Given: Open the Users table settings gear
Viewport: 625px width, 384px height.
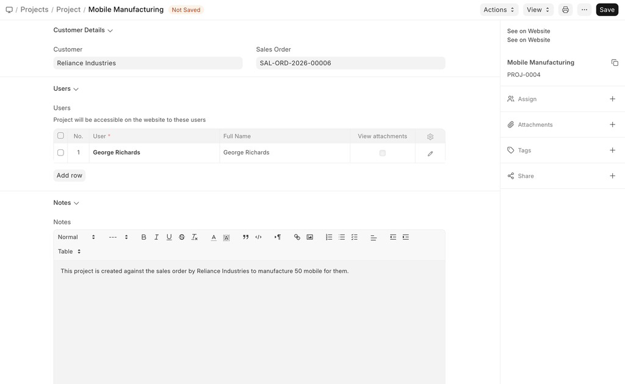Looking at the screenshot, I should tap(430, 137).
